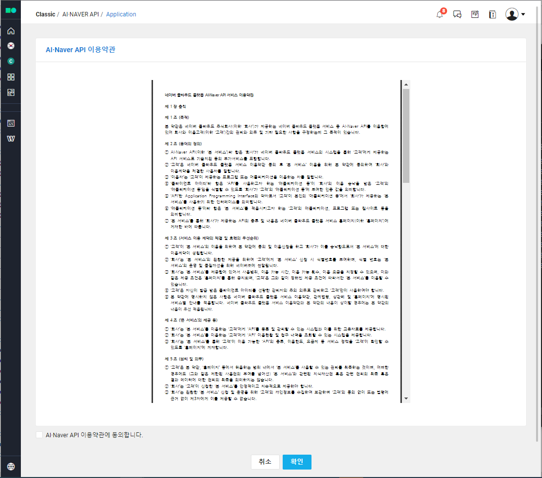
Task: Click the '제 5 조 (권리 및 의무)' heading
Action: click(x=184, y=359)
